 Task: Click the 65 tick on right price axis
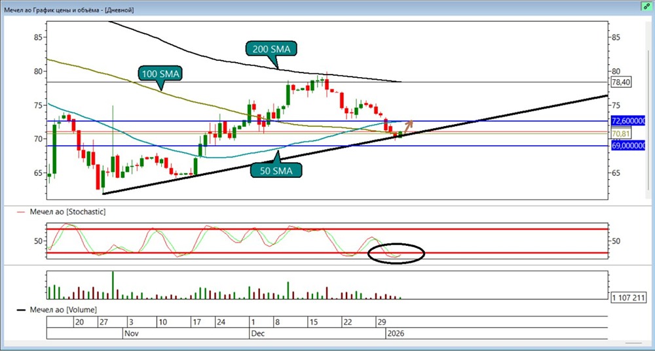click(616, 173)
